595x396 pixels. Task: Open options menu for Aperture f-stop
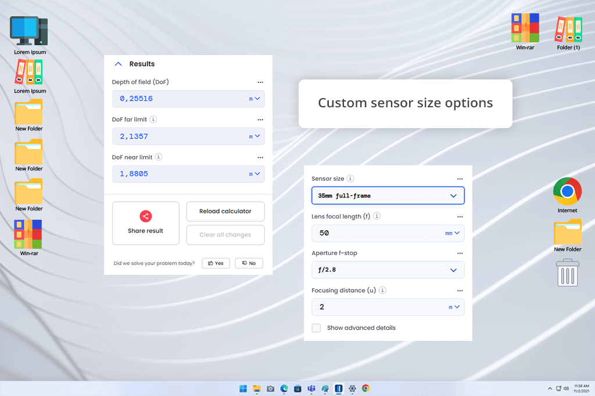pos(460,253)
